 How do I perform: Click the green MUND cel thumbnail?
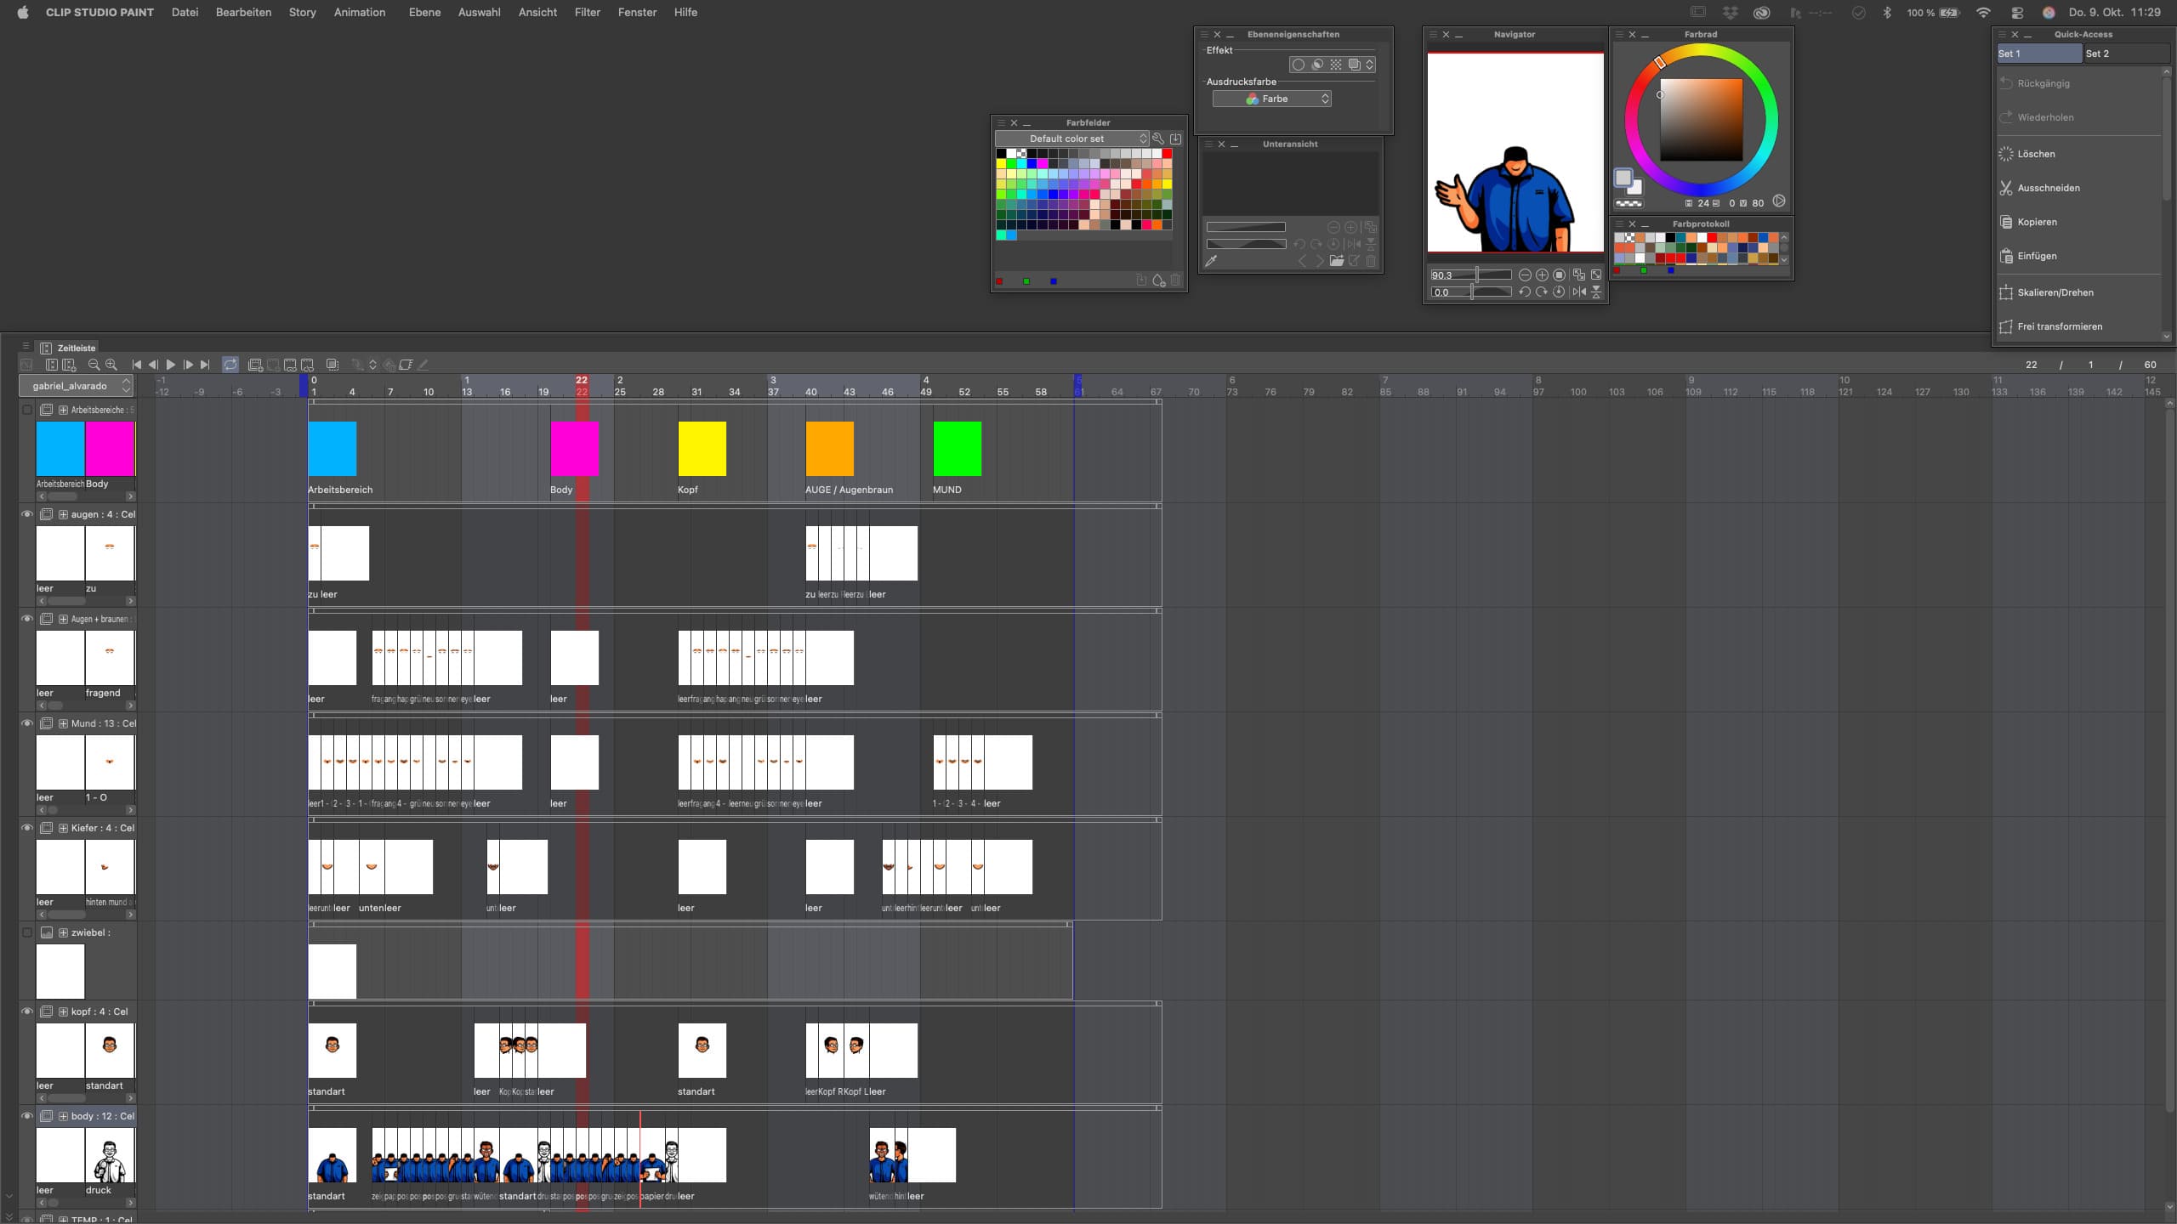[x=957, y=449]
